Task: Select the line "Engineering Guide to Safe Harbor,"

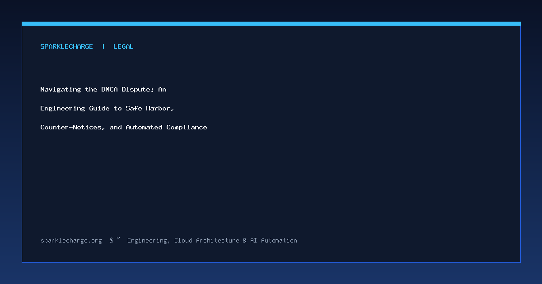Action: (x=107, y=108)
